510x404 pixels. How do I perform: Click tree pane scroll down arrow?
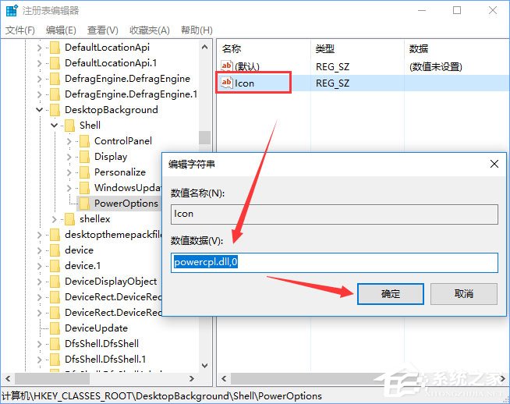tap(204, 366)
